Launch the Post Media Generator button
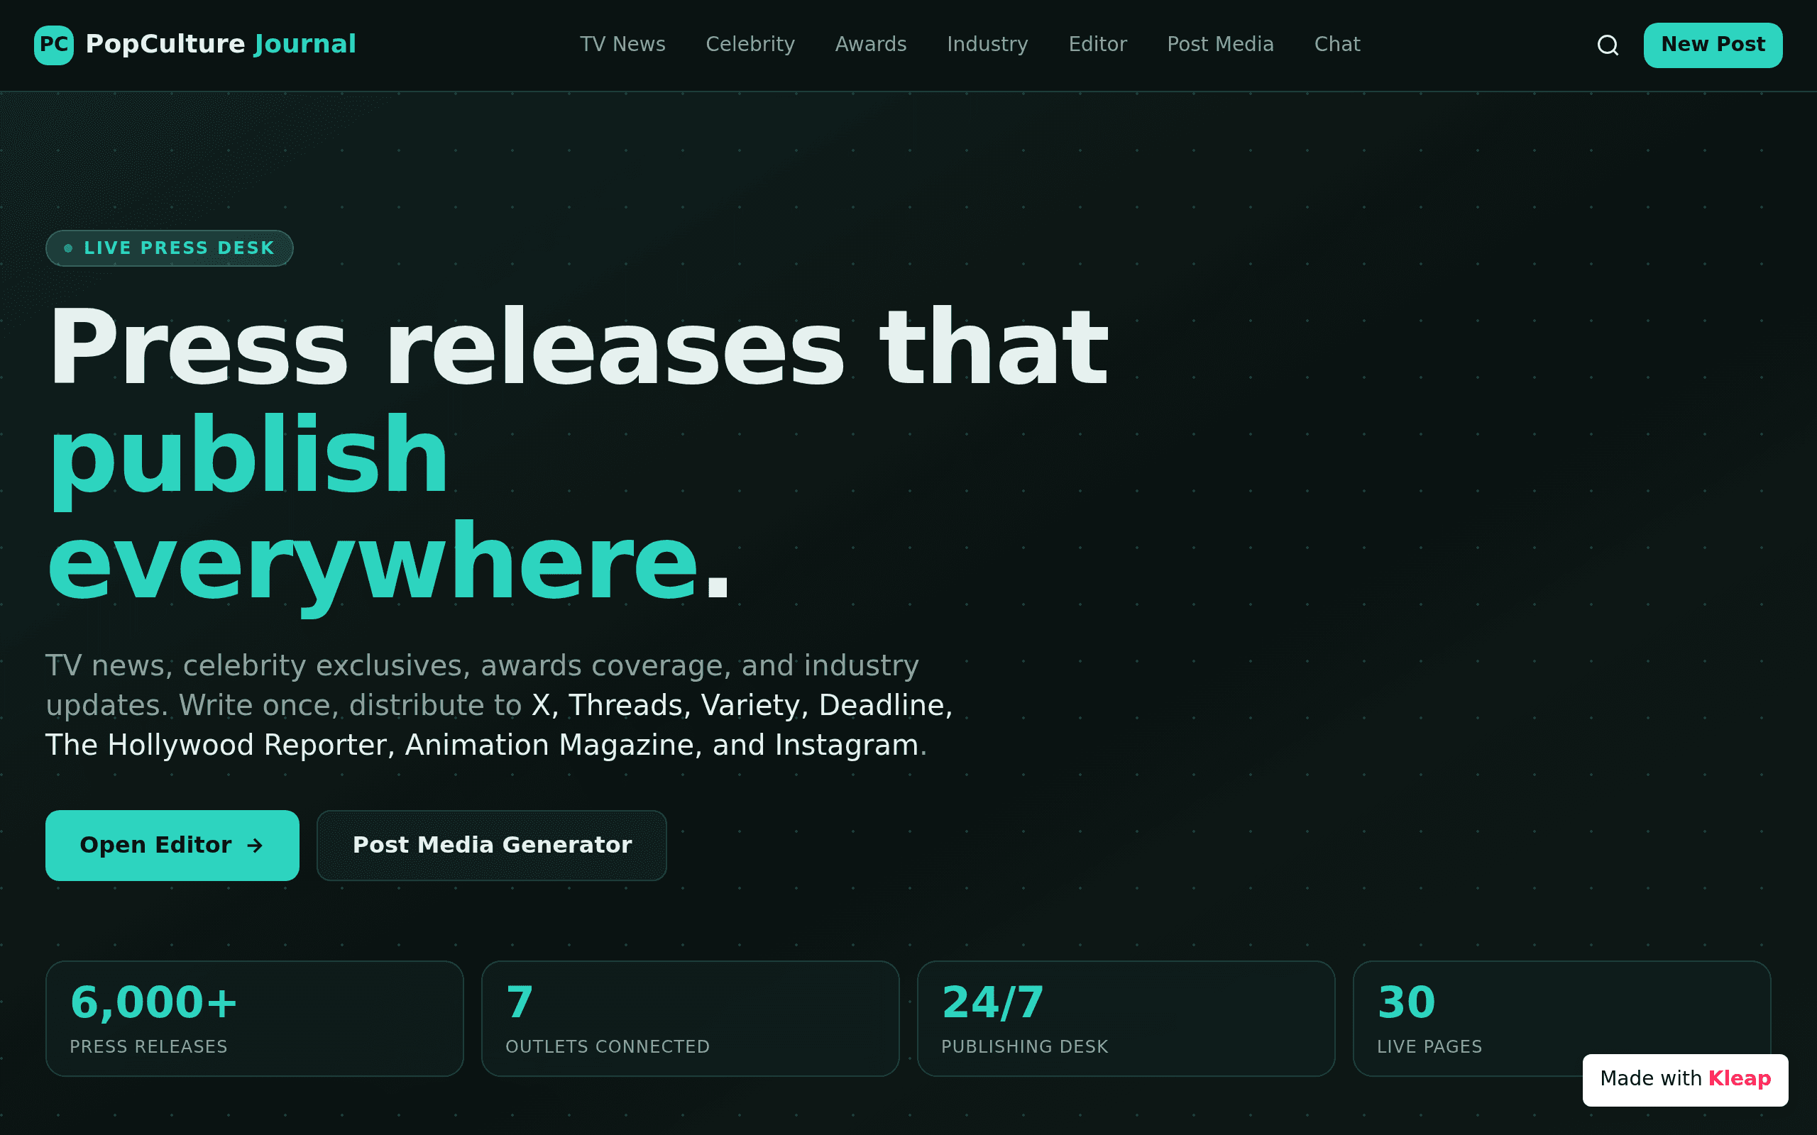The width and height of the screenshot is (1817, 1135). tap(492, 846)
